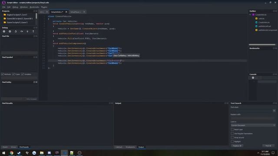
Task: Switch to the Find Results bottom tab
Action: [x=24, y=147]
